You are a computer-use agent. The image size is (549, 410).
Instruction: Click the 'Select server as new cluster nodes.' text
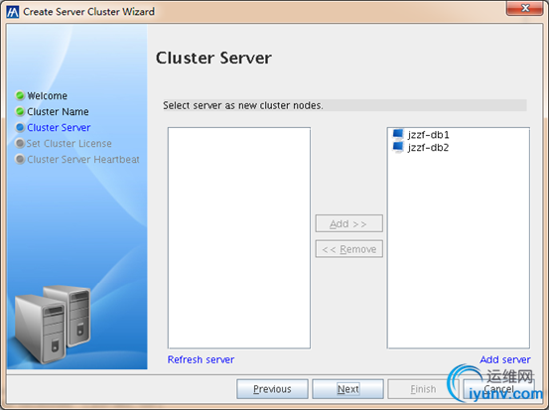243,105
